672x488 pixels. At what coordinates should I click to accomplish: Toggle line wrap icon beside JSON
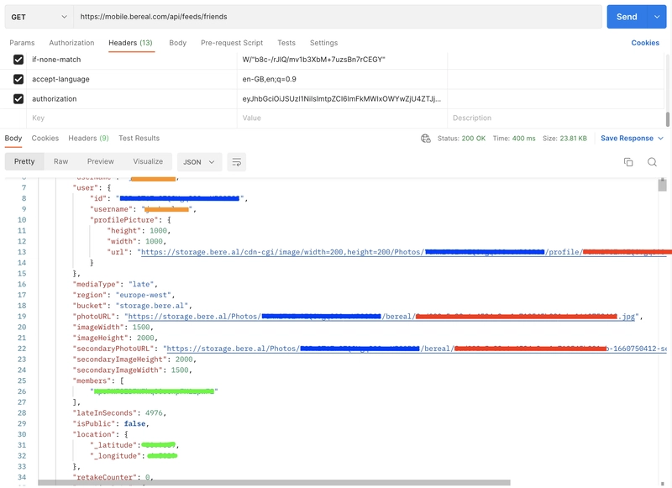(x=237, y=162)
